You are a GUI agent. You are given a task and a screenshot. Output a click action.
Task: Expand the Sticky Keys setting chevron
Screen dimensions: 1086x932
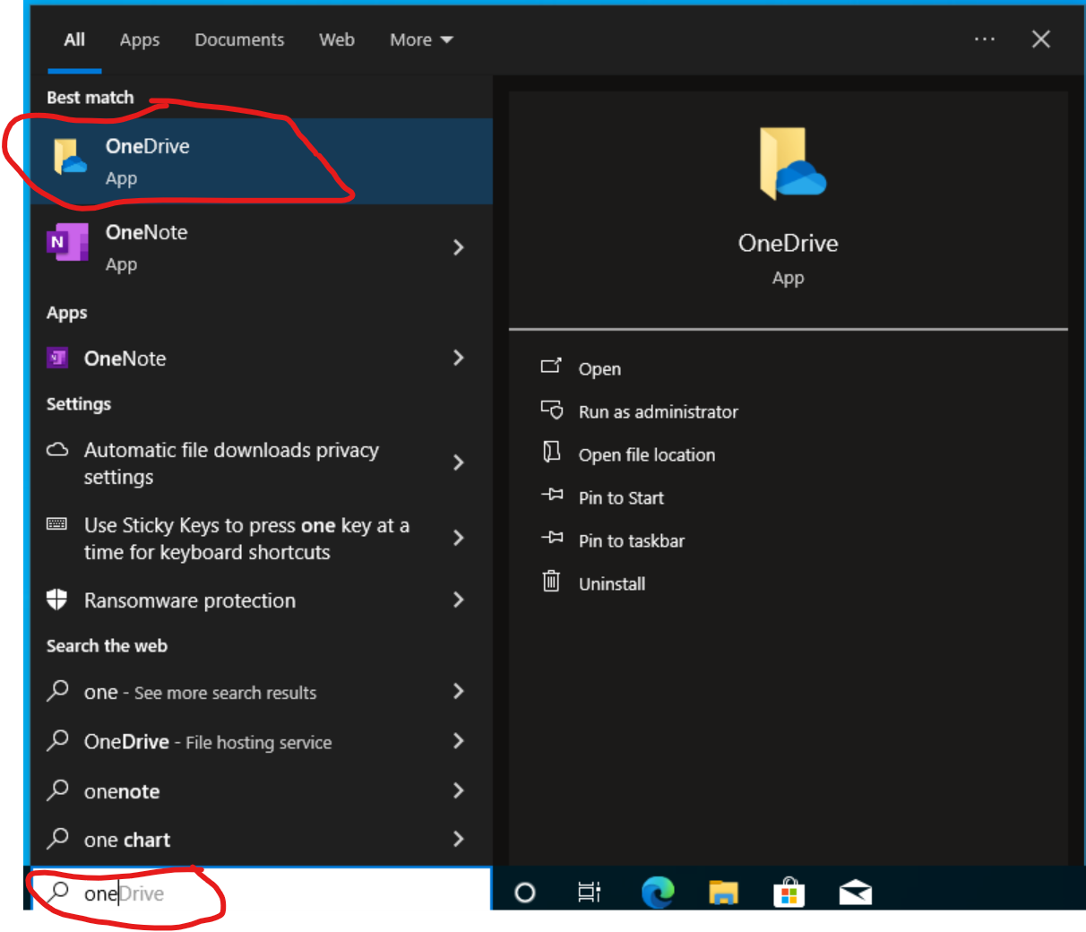pyautogui.click(x=459, y=538)
